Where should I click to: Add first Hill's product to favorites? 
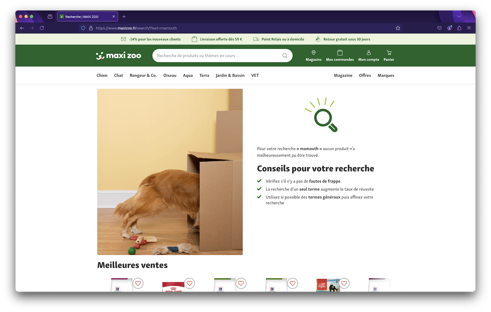point(138,283)
